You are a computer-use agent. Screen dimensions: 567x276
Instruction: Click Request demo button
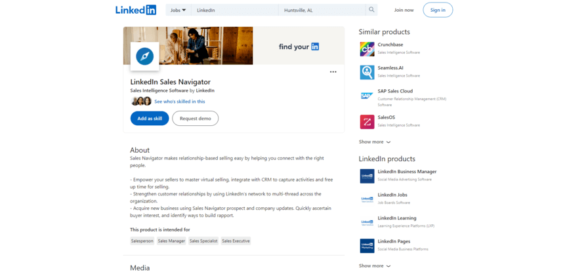coord(196,119)
